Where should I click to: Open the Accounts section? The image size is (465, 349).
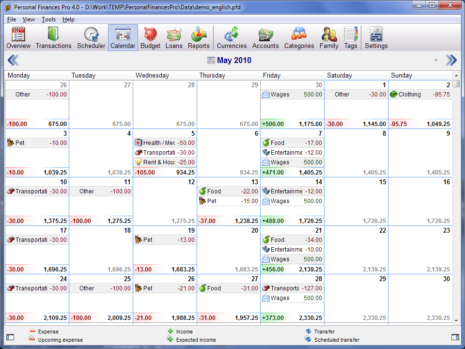pyautogui.click(x=265, y=38)
